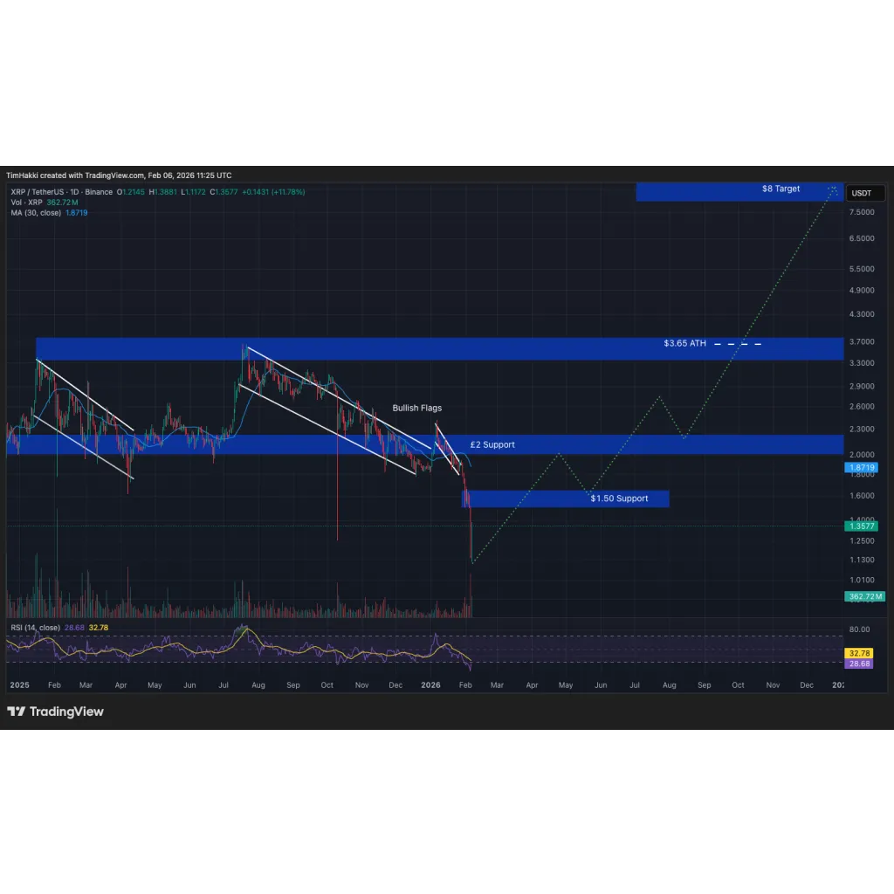Click the 2.6000 price axis value
Viewport: 894px width, 894px height.
point(862,407)
